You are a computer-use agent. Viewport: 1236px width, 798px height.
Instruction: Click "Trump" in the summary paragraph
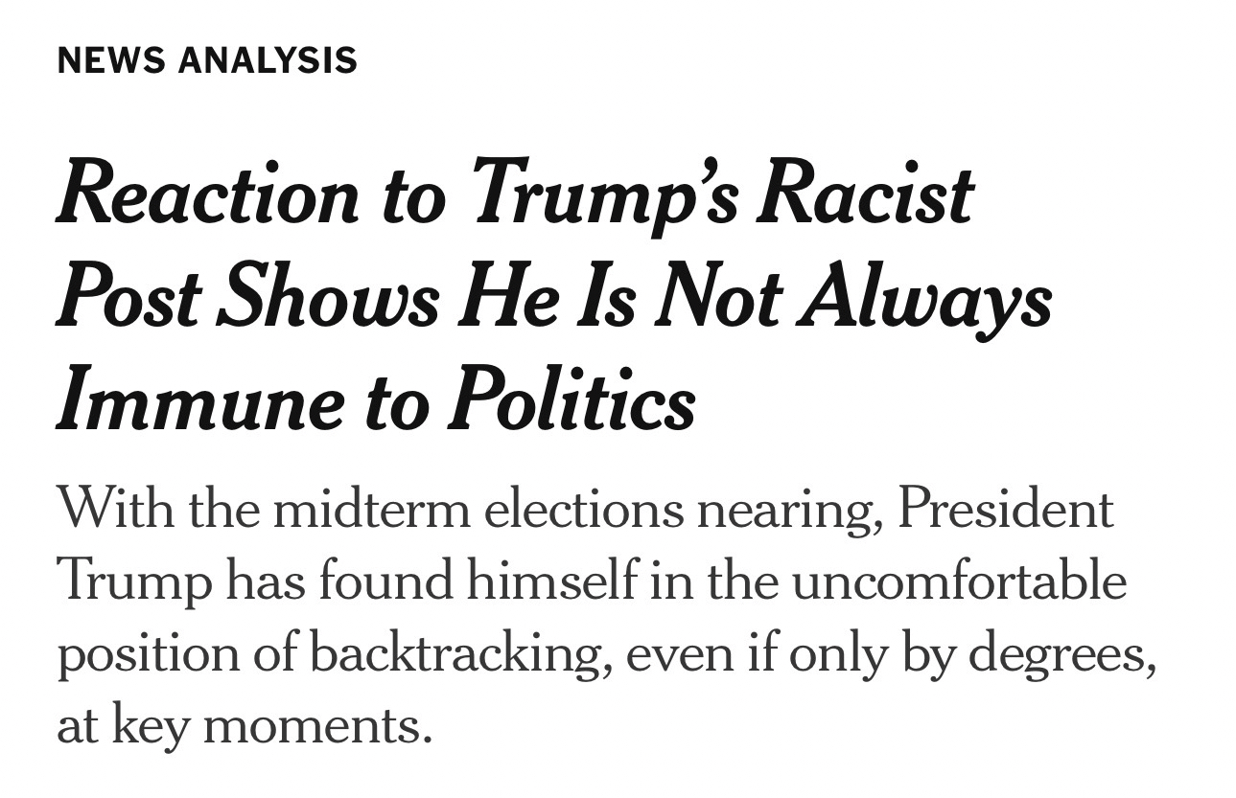(133, 581)
